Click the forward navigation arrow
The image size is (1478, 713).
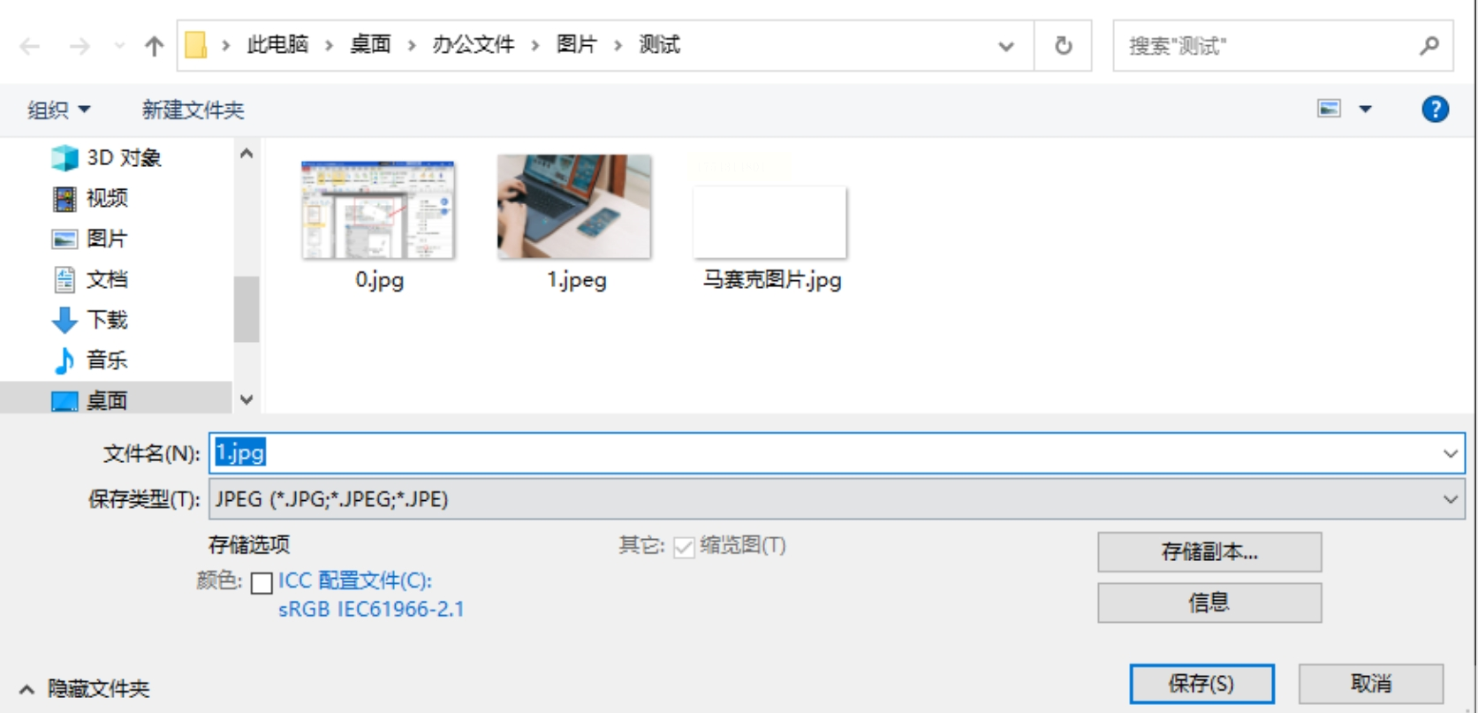click(80, 46)
